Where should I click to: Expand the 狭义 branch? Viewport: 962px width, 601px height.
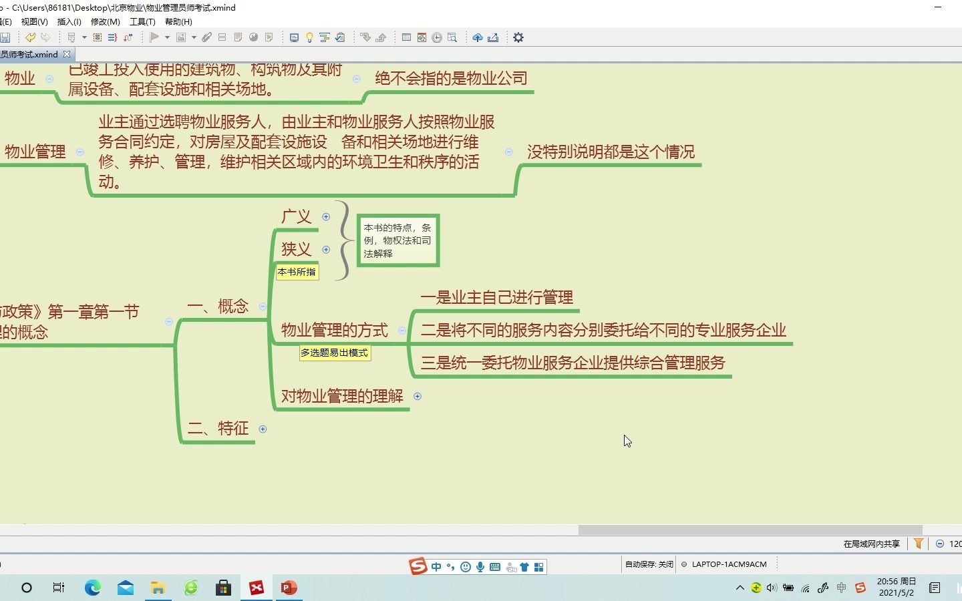(326, 249)
